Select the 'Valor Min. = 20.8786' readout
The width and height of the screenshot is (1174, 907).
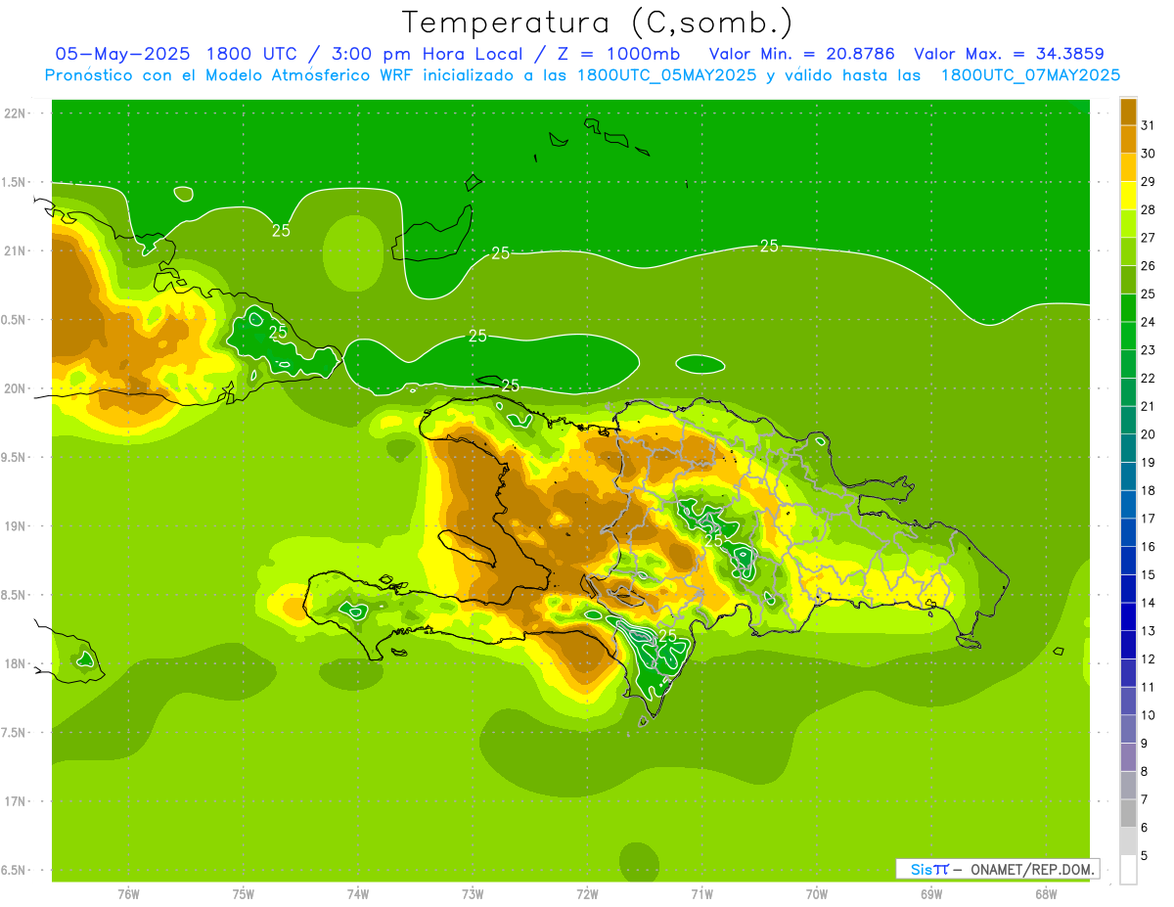(x=801, y=54)
